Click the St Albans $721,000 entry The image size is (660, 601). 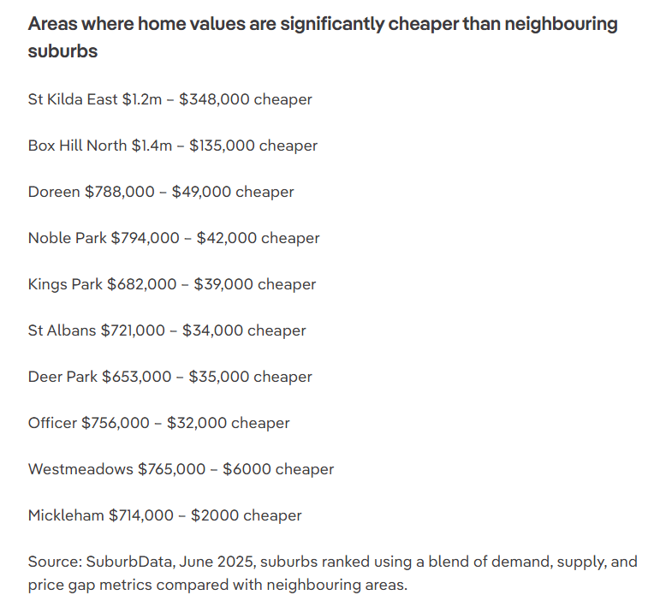(x=167, y=330)
